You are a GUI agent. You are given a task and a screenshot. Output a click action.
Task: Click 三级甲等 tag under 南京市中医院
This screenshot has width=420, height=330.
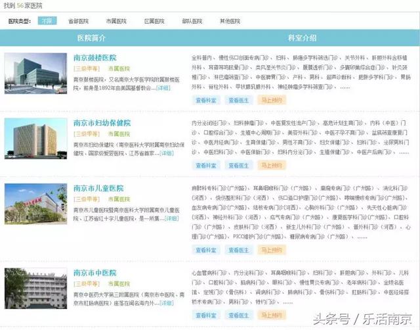coord(87,284)
